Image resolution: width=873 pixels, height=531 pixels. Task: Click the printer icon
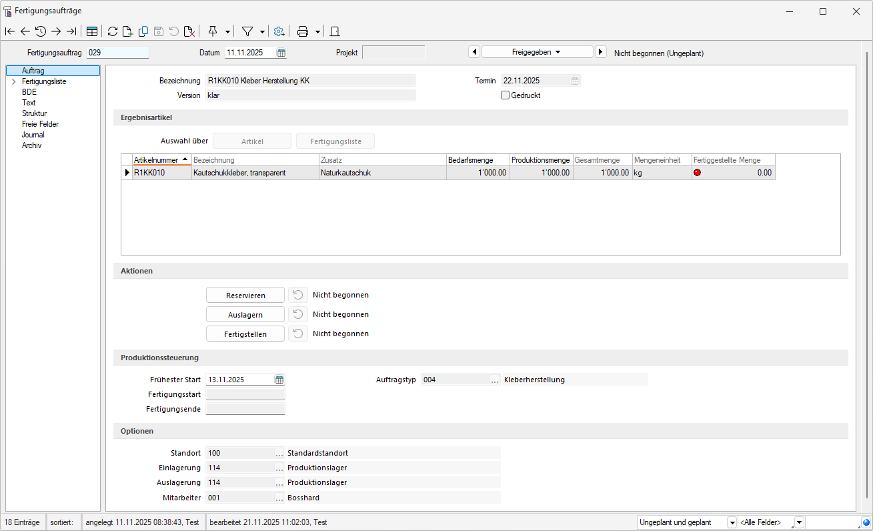pyautogui.click(x=303, y=31)
